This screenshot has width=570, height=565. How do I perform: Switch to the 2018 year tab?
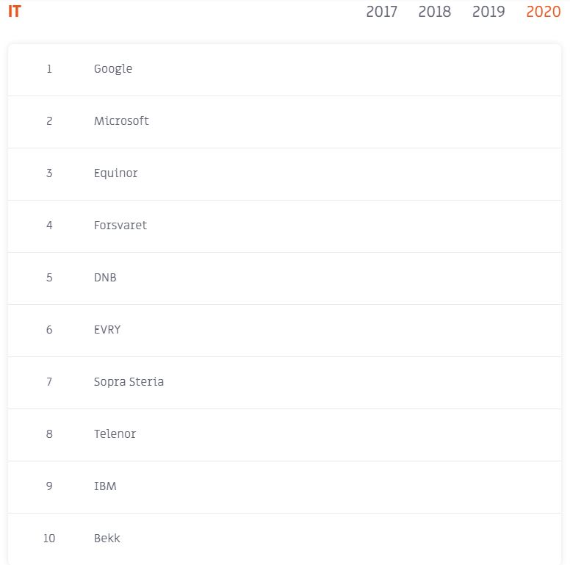coord(434,12)
